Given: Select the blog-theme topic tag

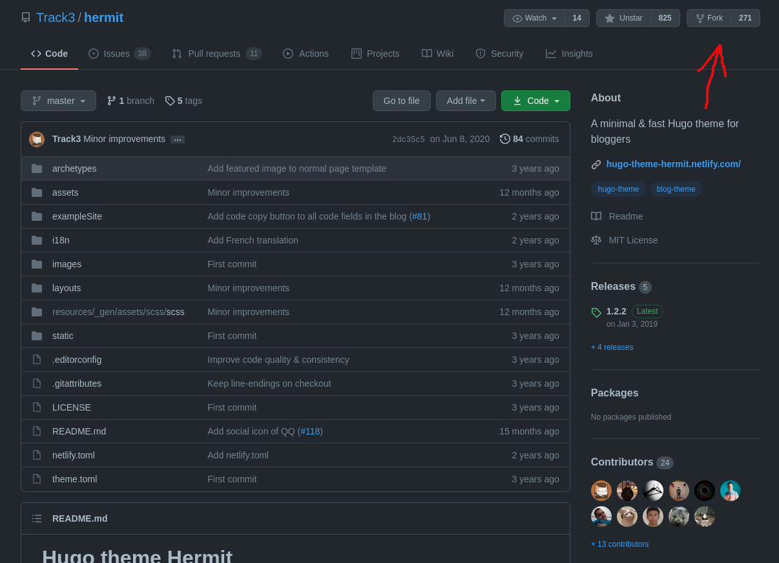Looking at the screenshot, I should tap(676, 189).
